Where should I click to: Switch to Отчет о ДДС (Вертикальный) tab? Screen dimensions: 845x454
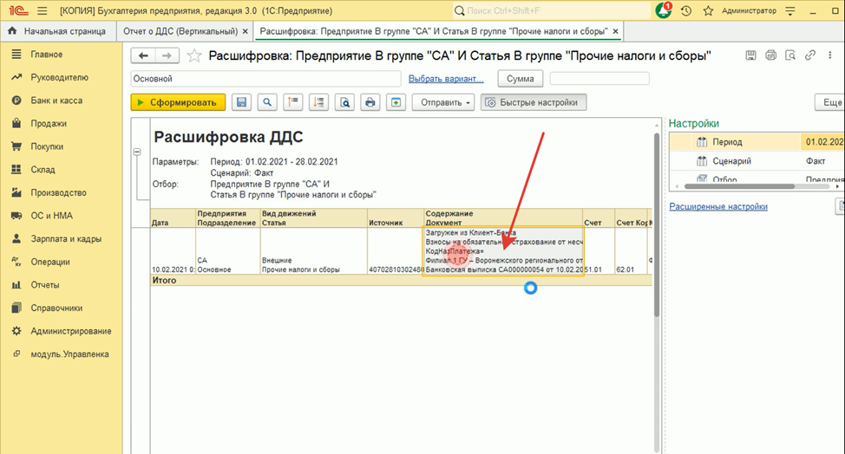(x=180, y=31)
